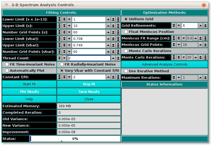Click the Constant f/f0 value field

(x=89, y=77)
